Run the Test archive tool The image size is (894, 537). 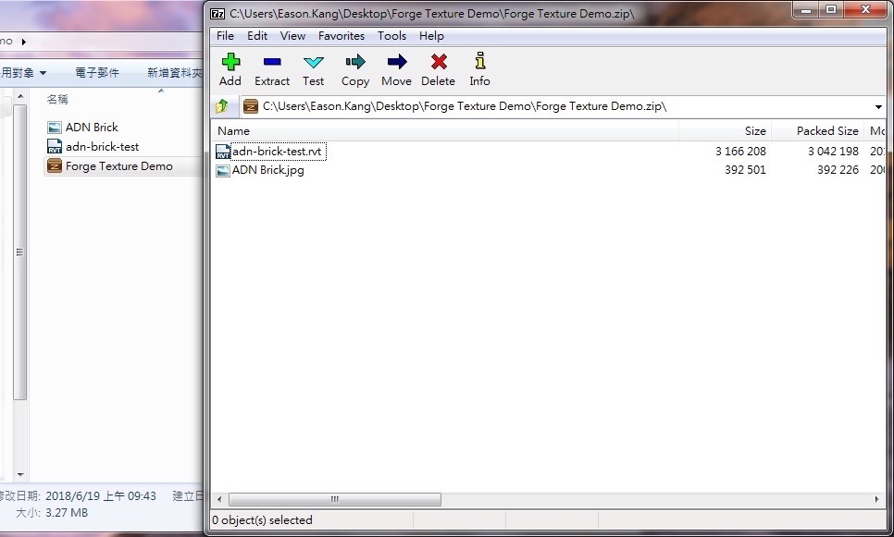click(313, 62)
